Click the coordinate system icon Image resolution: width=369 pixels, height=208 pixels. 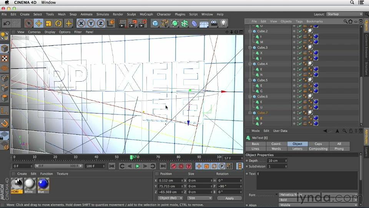pos(111,23)
